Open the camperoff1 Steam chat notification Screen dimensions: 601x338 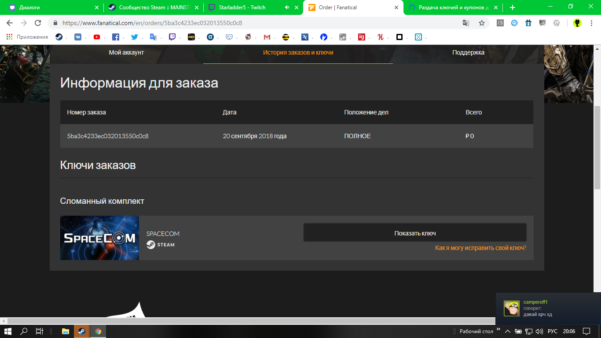pyautogui.click(x=548, y=308)
